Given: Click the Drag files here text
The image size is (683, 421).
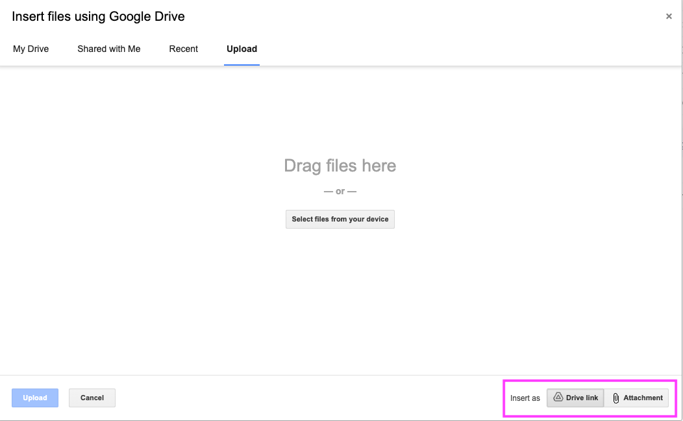Looking at the screenshot, I should (340, 166).
